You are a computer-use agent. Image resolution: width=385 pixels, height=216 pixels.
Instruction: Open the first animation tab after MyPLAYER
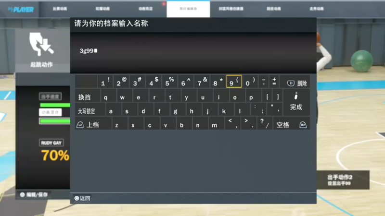[60, 9]
